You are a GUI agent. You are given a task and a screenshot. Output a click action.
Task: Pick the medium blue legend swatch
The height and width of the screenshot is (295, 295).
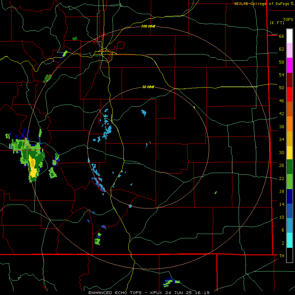point(289,211)
